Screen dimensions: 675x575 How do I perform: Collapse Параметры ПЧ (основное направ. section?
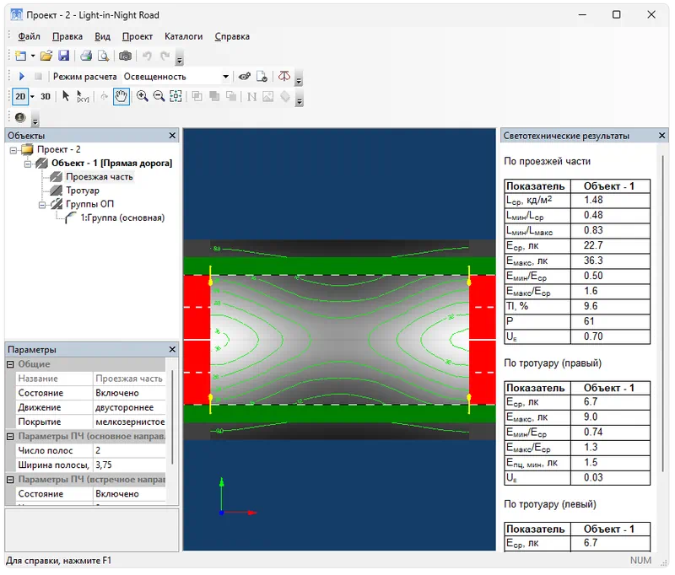[x=10, y=437]
